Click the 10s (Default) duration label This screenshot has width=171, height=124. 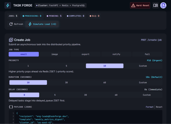click(154, 77)
